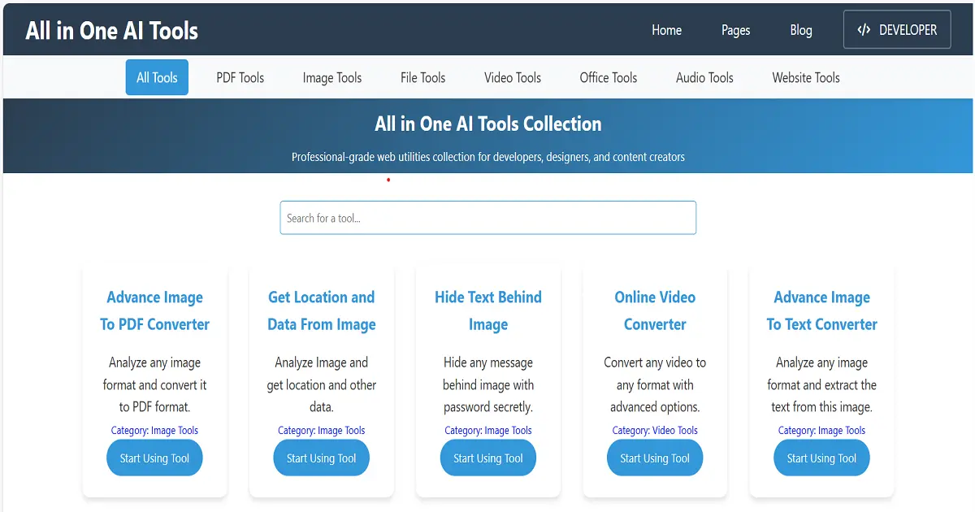The height and width of the screenshot is (512, 975).
Task: Click the code icon on DEVELOPER button
Action: coord(864,29)
